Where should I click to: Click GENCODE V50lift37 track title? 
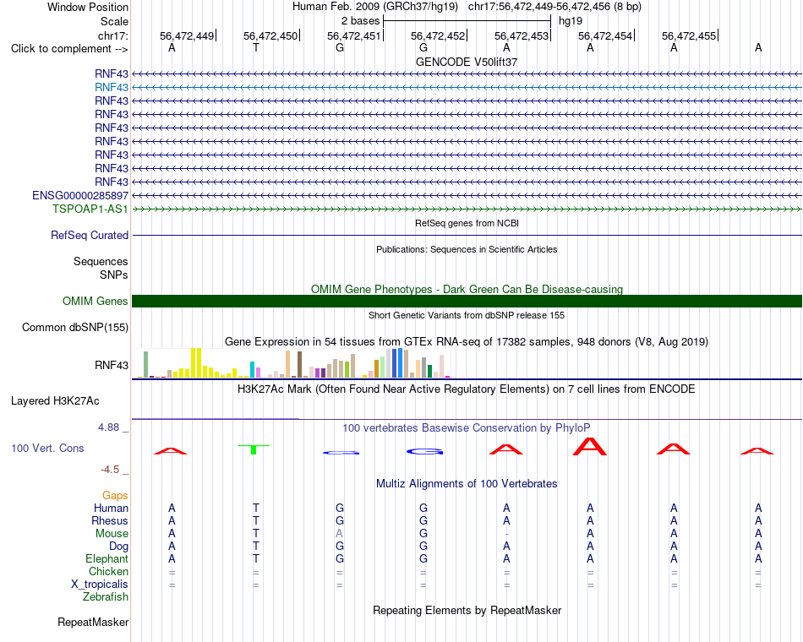[x=467, y=62]
